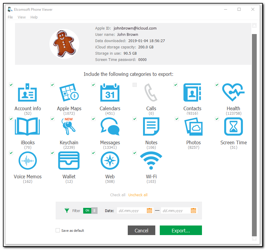Select the Voice Memos waveform icon
The image size is (266, 250).
pos(28,161)
